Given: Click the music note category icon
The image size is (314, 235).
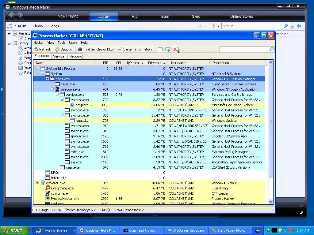Looking at the screenshot, I should (x=10, y=26).
